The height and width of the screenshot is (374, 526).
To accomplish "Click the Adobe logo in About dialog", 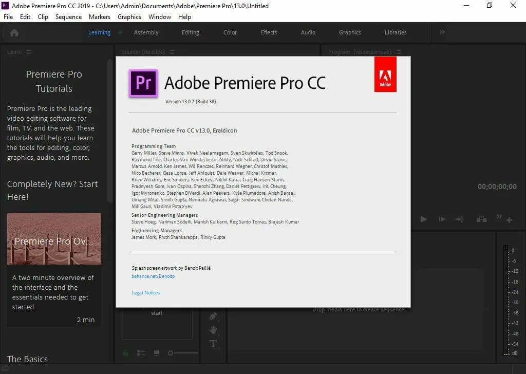I will tap(385, 74).
